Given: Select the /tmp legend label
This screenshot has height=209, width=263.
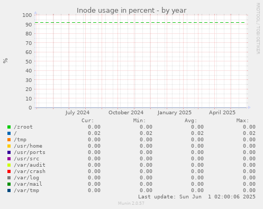Looking at the screenshot, I should point(20,140).
